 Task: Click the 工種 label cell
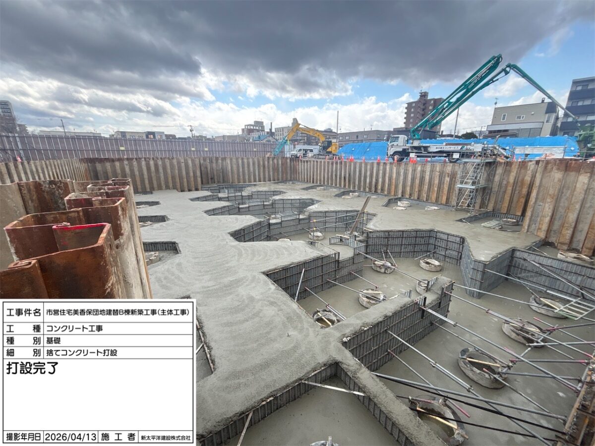[23, 328]
